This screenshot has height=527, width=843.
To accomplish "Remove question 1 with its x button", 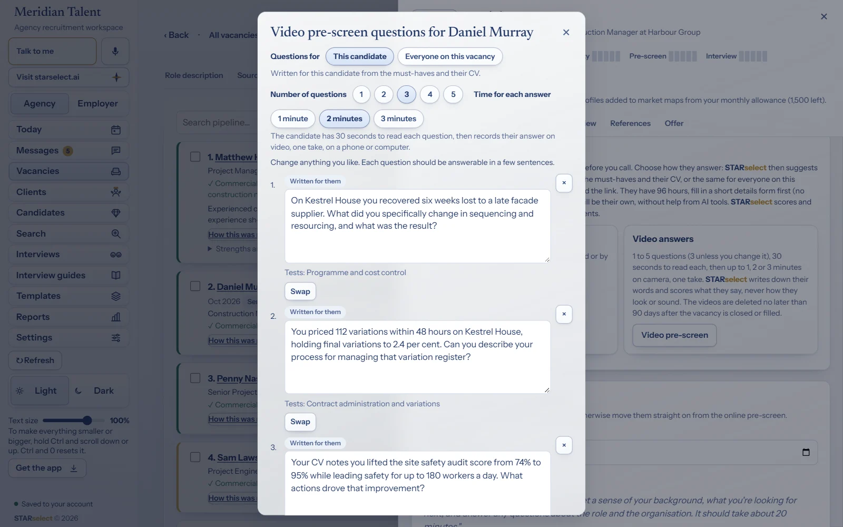I will pyautogui.click(x=564, y=183).
